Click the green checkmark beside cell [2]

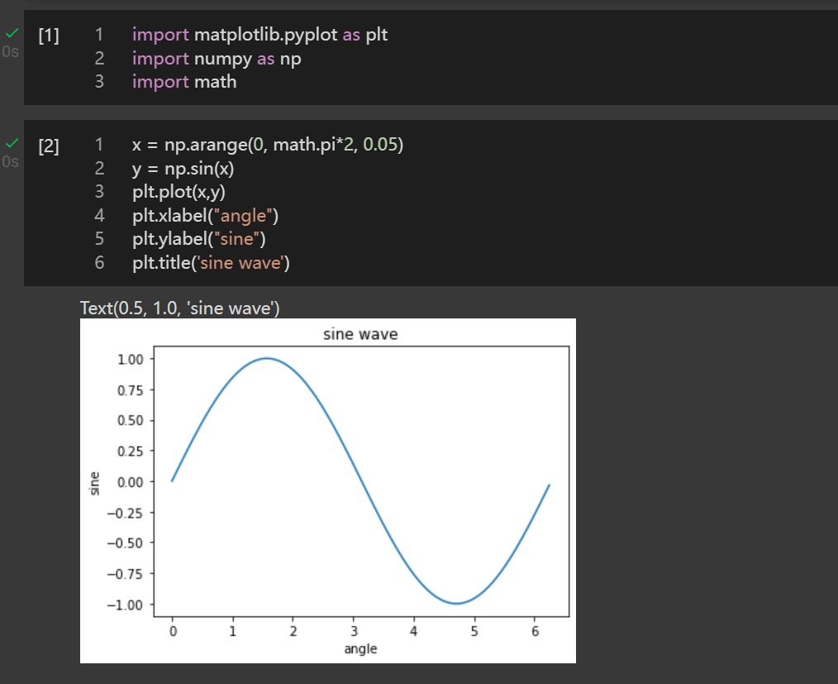12,143
